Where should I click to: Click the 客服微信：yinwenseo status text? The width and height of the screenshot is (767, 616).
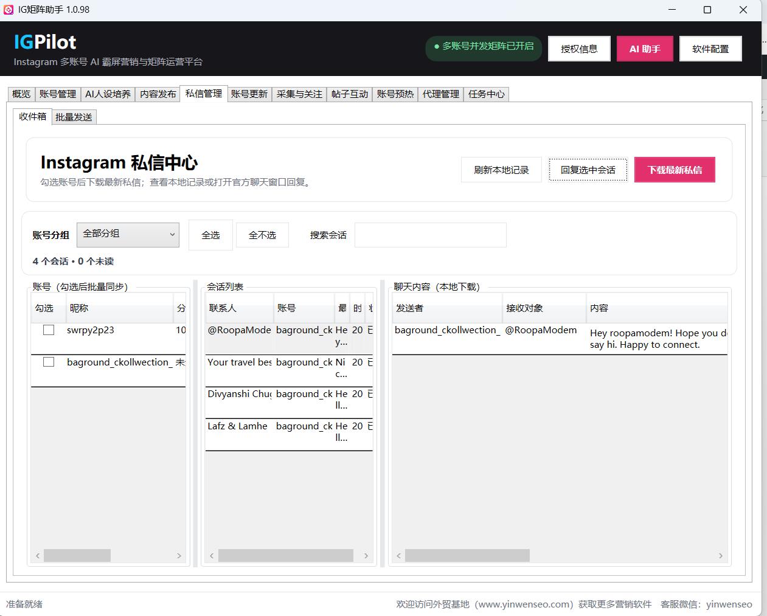click(x=706, y=604)
